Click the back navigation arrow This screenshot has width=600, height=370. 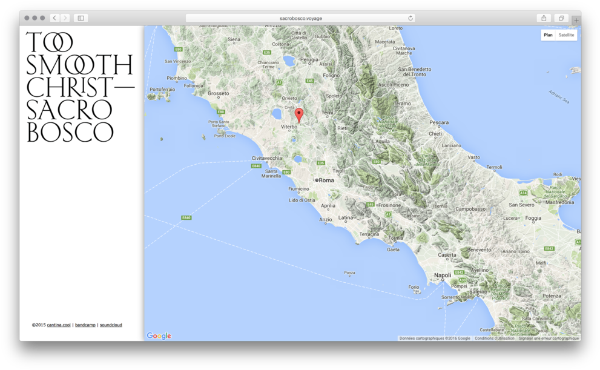(x=53, y=18)
